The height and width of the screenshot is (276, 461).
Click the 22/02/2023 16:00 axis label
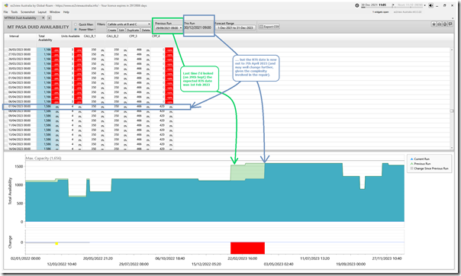point(243,258)
